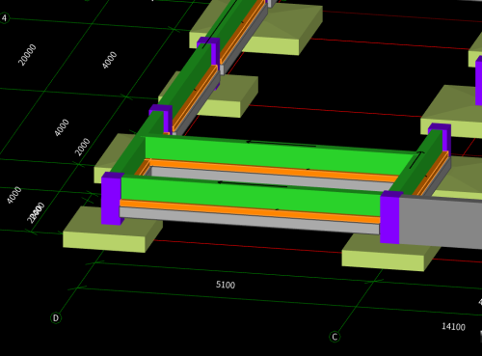The width and height of the screenshot is (482, 356).
Task: Select the orange strip under the front beam
Action: coord(250,211)
